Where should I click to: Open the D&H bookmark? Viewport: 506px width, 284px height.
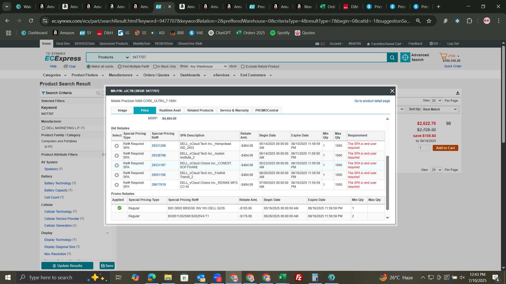tap(105, 33)
